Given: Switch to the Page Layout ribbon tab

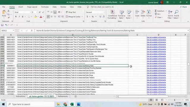Looking at the screenshot, I should pyautogui.click(x=32, y=7).
